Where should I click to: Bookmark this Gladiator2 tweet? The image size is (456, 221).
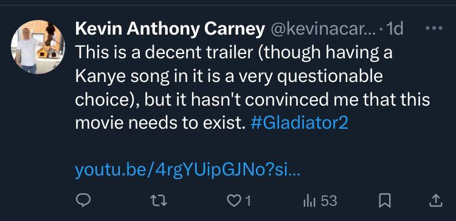385,201
